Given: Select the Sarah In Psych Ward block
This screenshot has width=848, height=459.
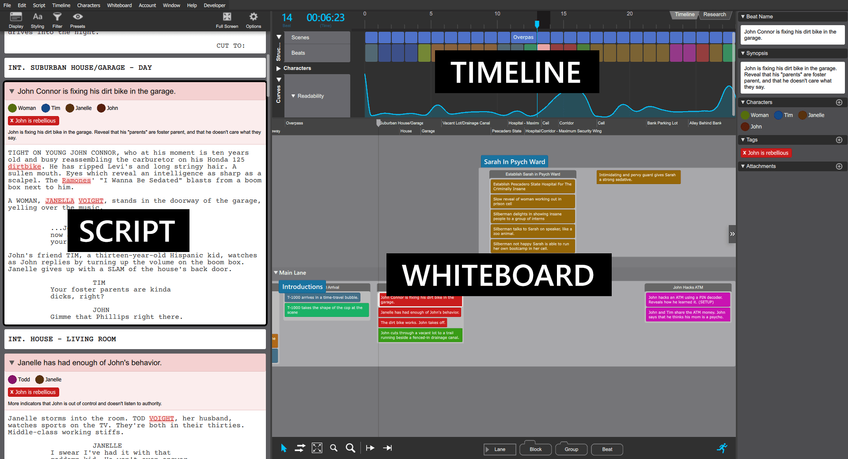Looking at the screenshot, I should click(x=514, y=162).
